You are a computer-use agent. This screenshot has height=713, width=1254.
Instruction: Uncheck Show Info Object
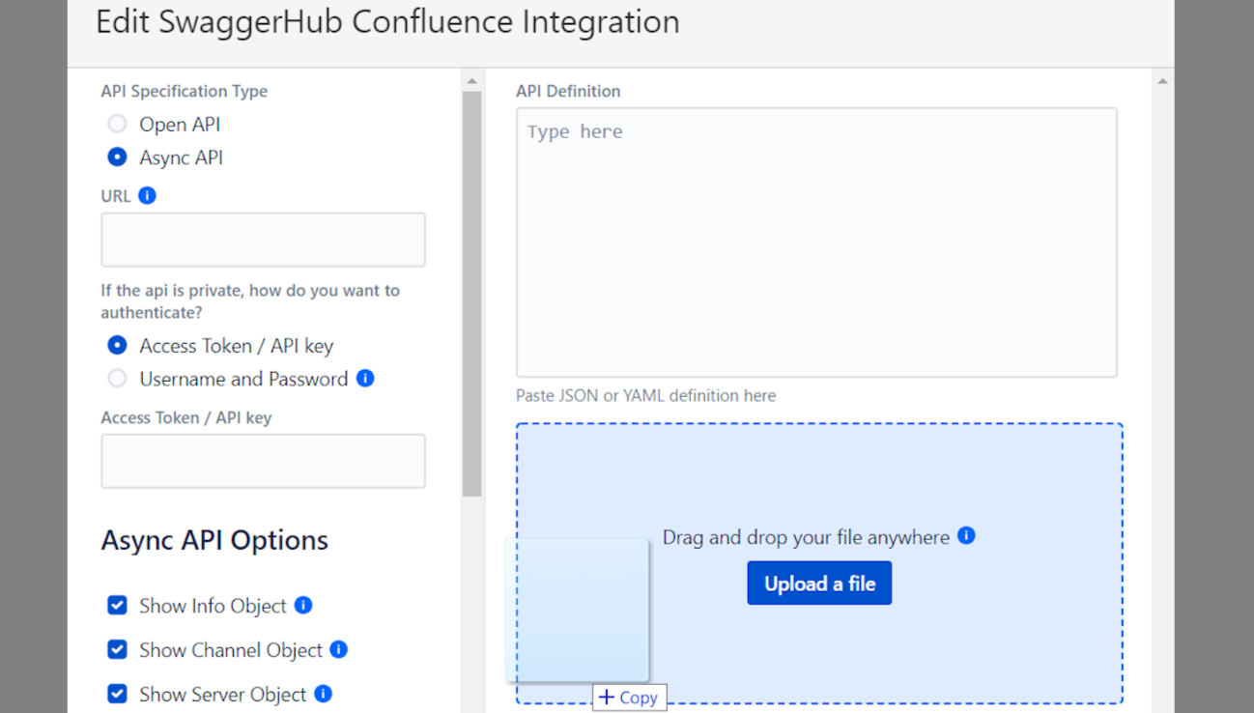(x=117, y=605)
